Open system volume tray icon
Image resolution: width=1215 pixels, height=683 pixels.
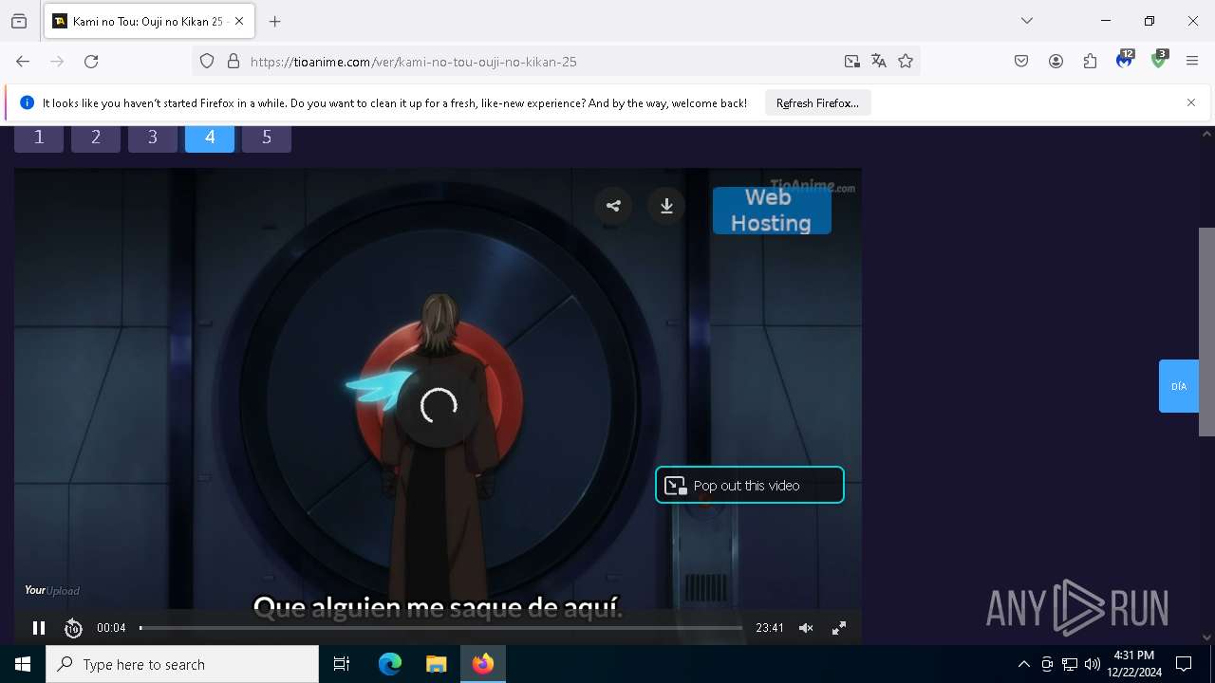1093,664
